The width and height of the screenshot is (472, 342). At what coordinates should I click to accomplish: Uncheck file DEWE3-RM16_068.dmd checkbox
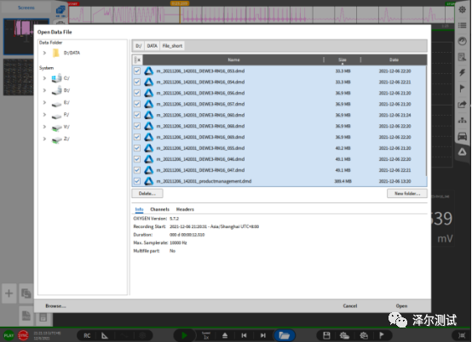click(137, 126)
